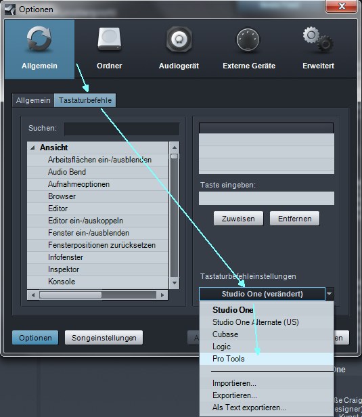Click the Suchen search field

click(122, 129)
